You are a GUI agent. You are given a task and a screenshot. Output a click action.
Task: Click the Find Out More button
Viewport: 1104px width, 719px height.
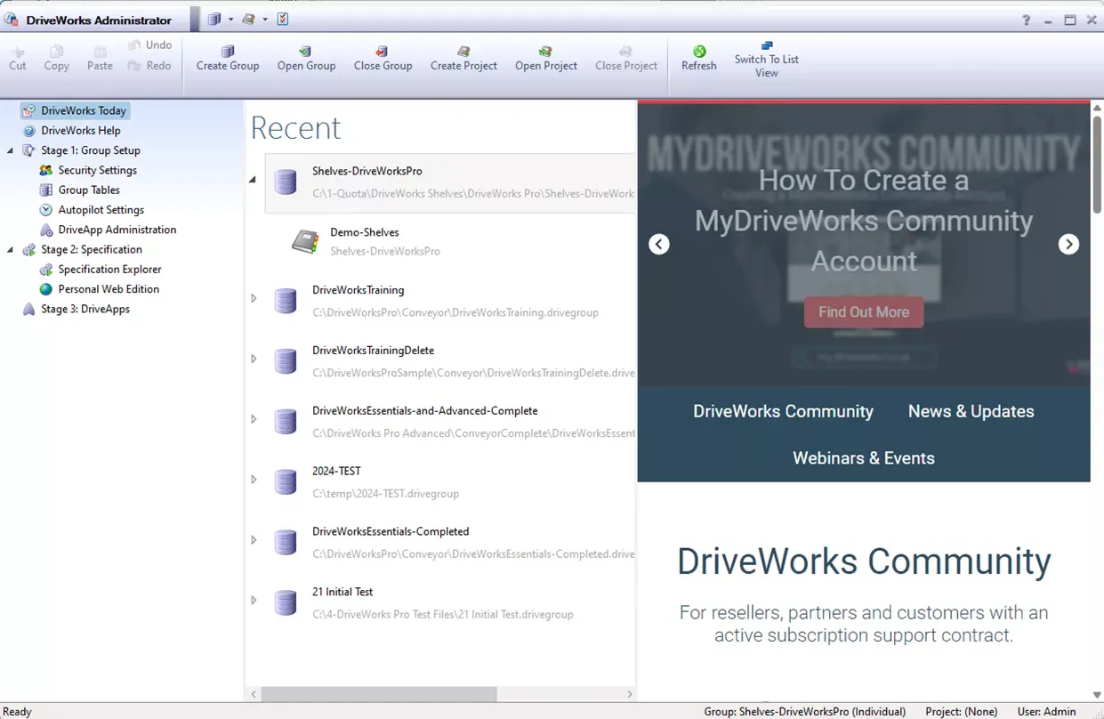click(864, 312)
